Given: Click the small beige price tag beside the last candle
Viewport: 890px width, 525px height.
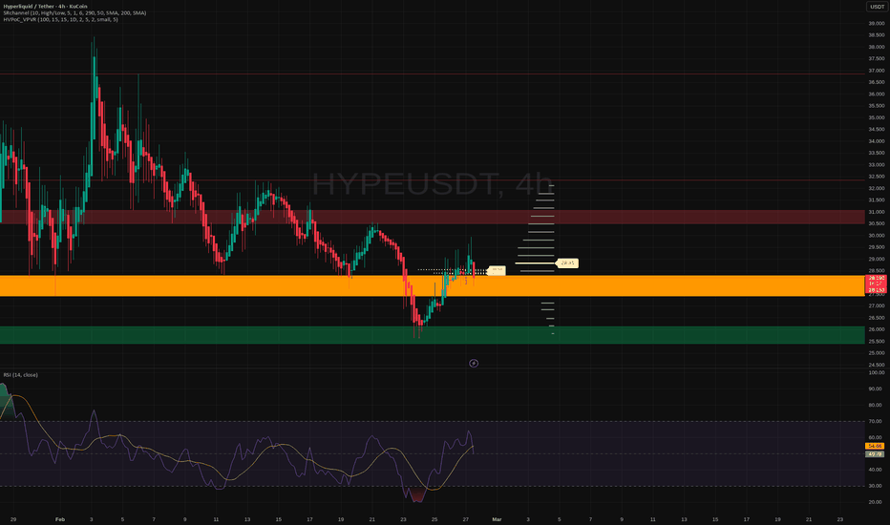Looking at the screenshot, I should (497, 271).
